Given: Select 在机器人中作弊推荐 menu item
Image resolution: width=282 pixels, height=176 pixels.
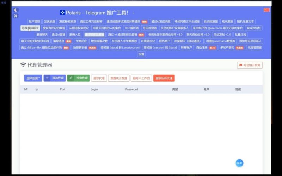Looking at the screenshot, I should coord(124,41).
